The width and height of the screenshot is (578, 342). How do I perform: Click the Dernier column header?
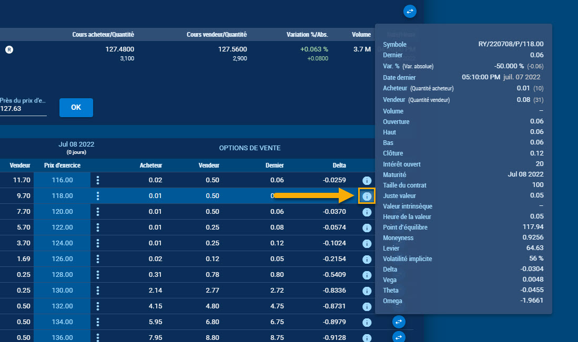(x=274, y=165)
